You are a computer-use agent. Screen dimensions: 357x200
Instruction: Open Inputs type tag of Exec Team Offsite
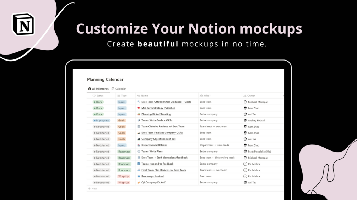pos(122,102)
